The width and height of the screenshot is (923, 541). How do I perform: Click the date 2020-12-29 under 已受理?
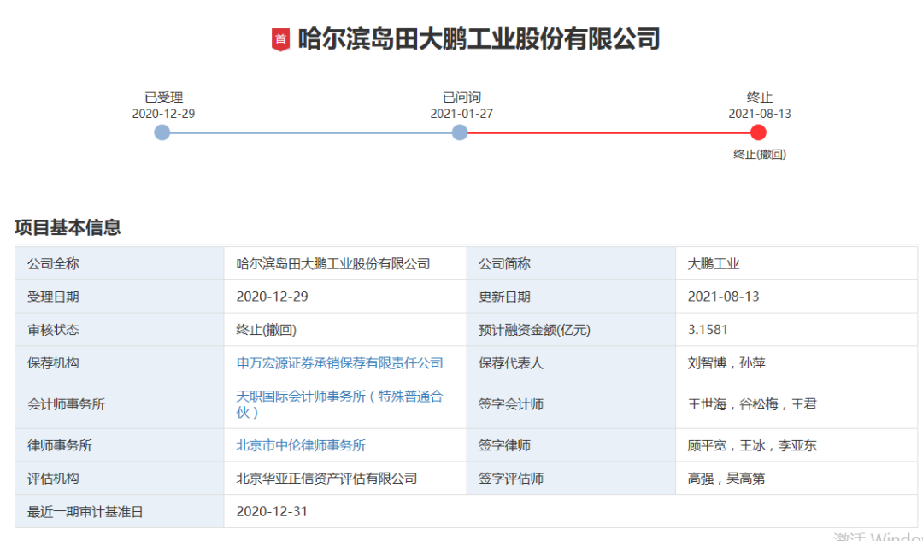click(163, 114)
